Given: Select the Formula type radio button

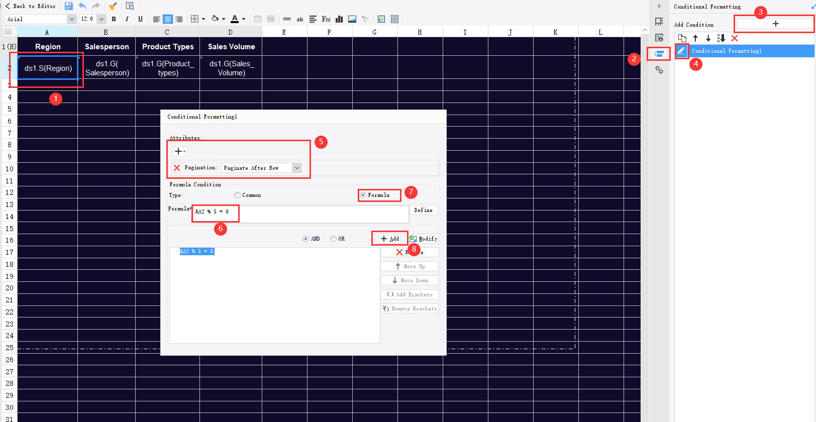Looking at the screenshot, I should tap(363, 195).
